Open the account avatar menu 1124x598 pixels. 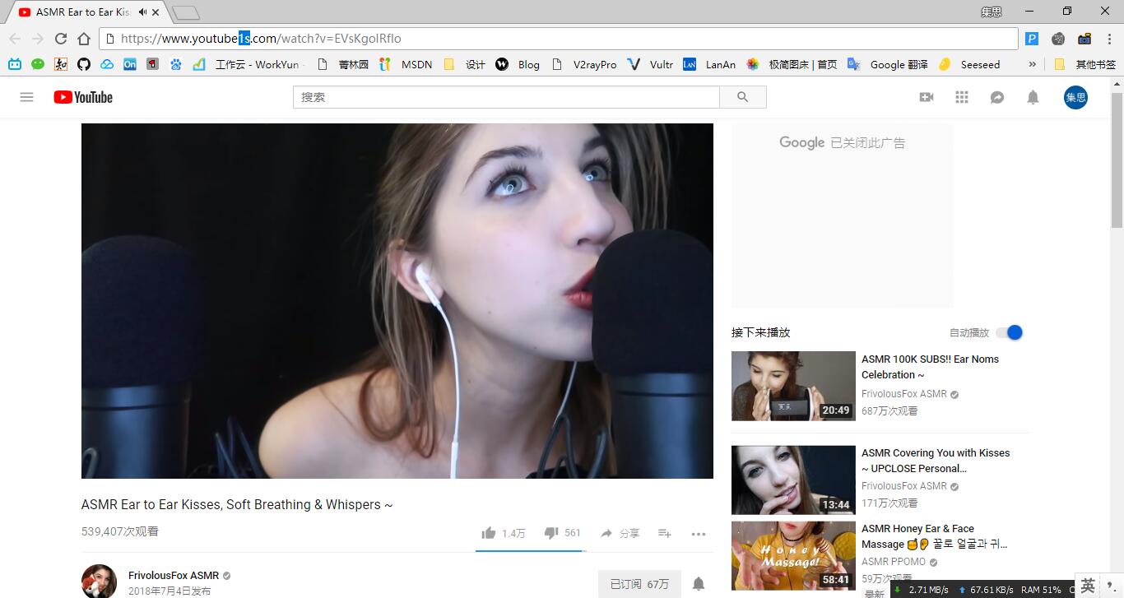[1075, 97]
